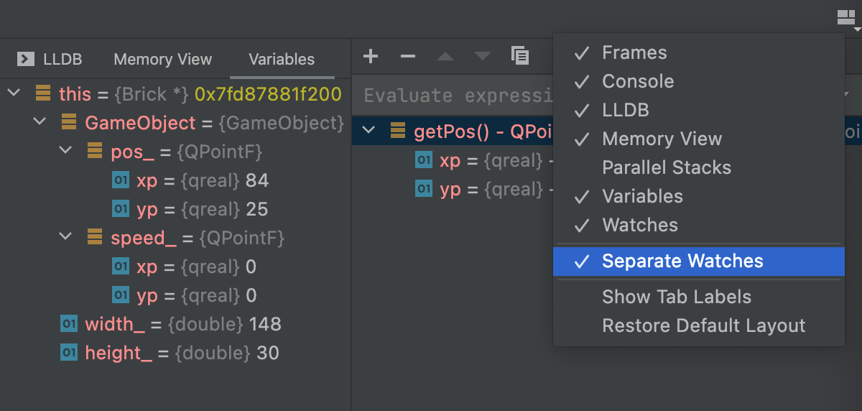The image size is (862, 411).
Task: Click the struct icon beside getPos() watch
Action: coord(398,131)
